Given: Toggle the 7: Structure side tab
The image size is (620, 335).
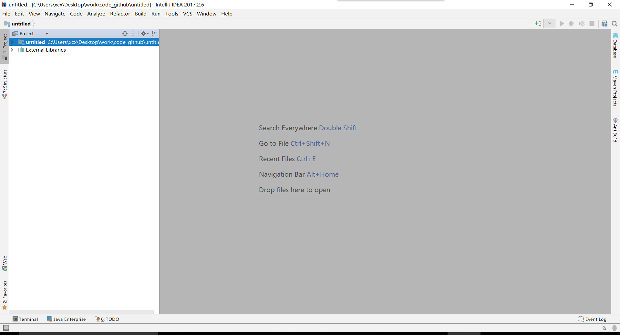Looking at the screenshot, I should click(5, 84).
